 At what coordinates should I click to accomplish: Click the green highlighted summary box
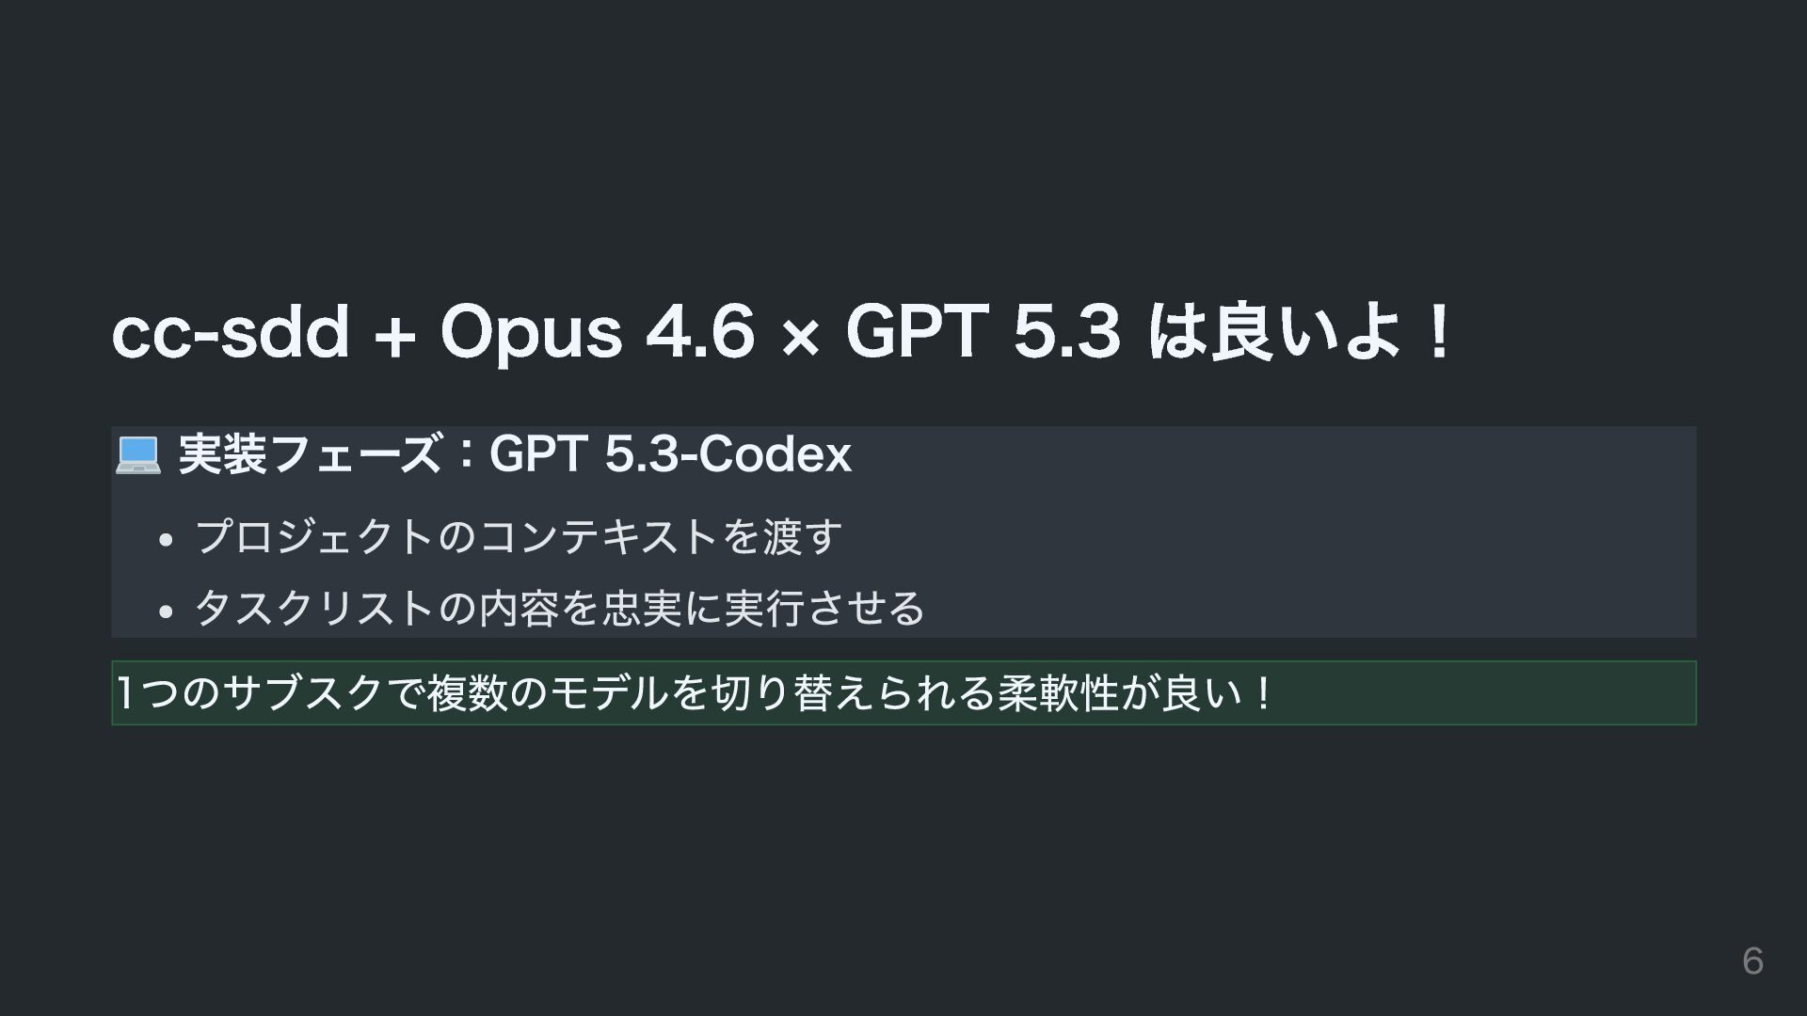coord(903,693)
